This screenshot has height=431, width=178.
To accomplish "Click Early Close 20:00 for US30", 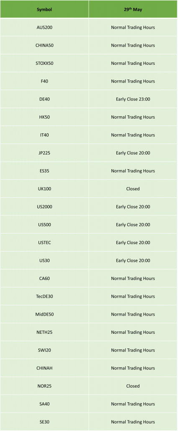I will pyautogui.click(x=133, y=261).
